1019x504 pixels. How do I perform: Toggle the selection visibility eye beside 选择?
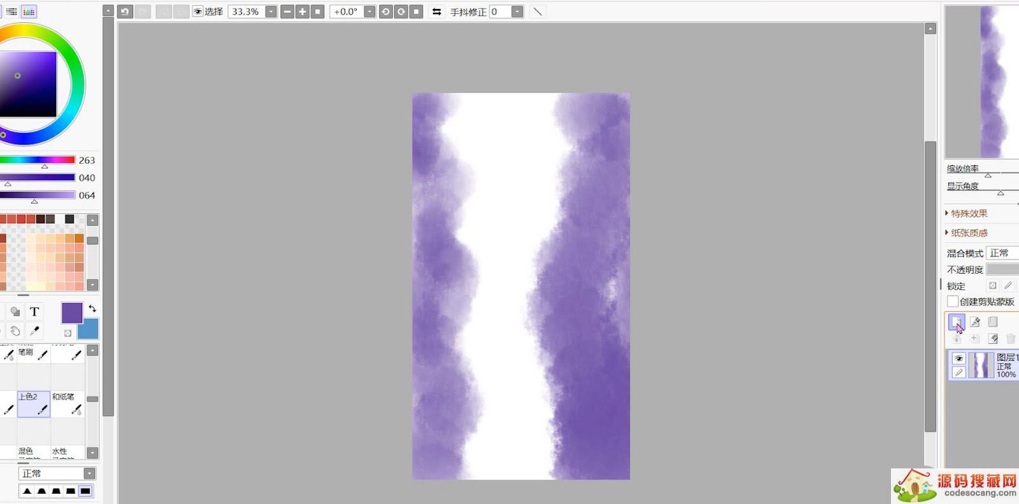[x=197, y=11]
